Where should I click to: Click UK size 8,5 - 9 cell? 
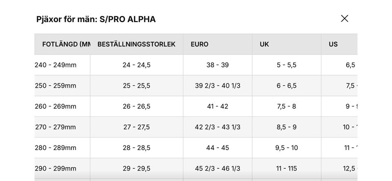[x=287, y=127]
